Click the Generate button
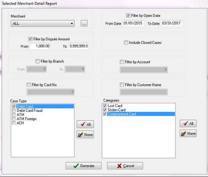The image size is (208, 177). tap(83, 166)
